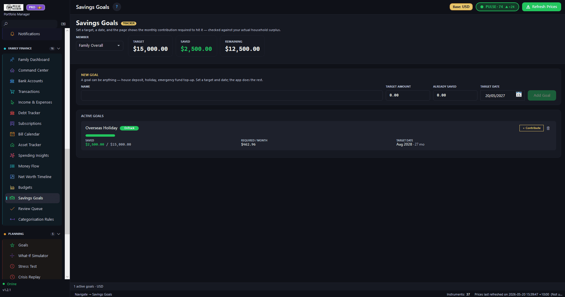
Task: Click the Review Queue checkmark icon
Action: (12, 209)
